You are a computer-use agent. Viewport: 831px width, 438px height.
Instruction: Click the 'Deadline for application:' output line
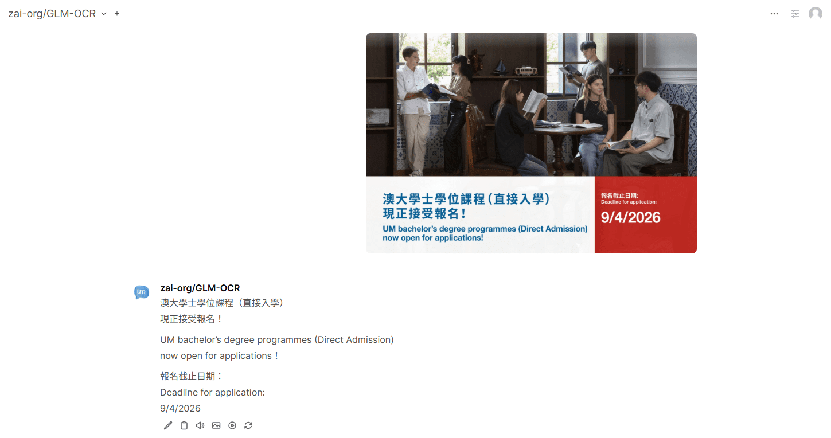point(212,393)
